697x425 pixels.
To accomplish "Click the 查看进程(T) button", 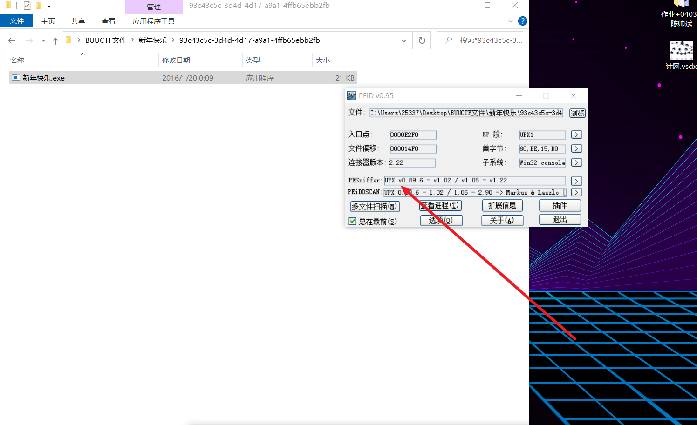I will [441, 205].
